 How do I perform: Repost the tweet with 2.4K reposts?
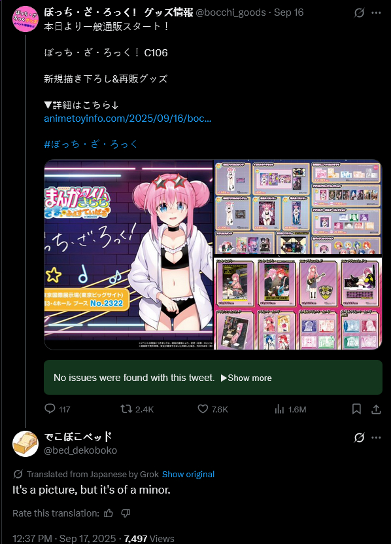(126, 409)
